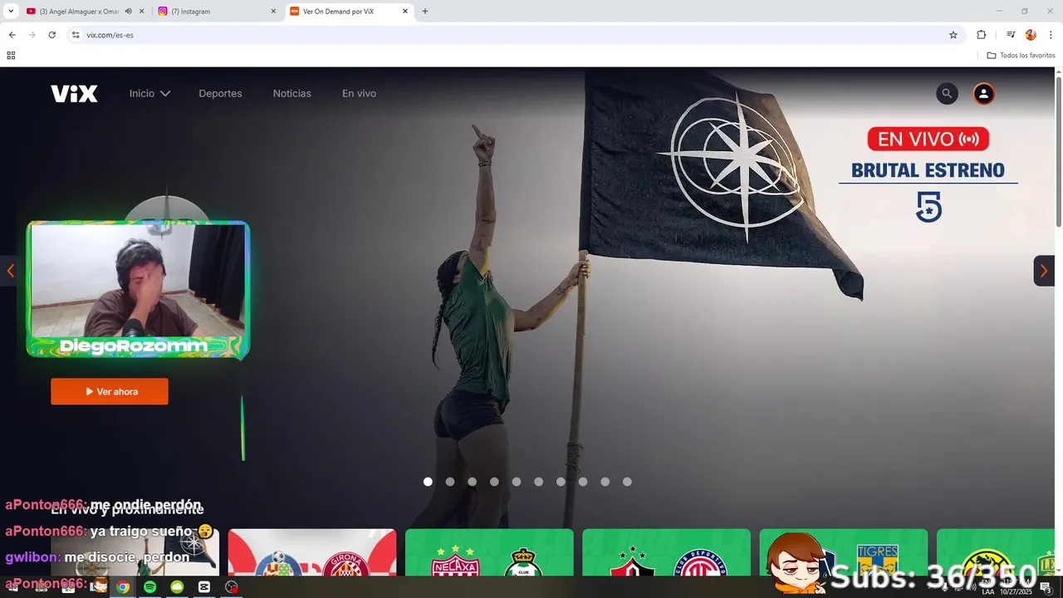Viewport: 1063px width, 598px height.
Task: Open a new tab with plus button
Action: pos(425,12)
